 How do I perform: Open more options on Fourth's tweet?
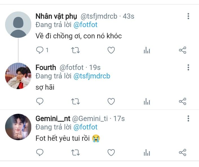click(188, 67)
